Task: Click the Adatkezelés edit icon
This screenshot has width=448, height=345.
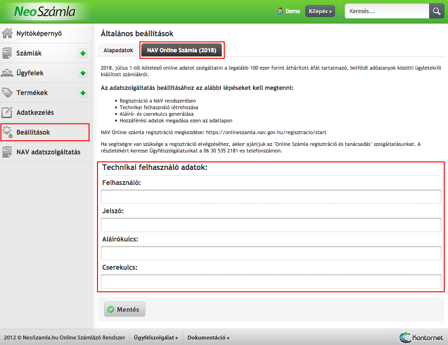Action: (7, 112)
